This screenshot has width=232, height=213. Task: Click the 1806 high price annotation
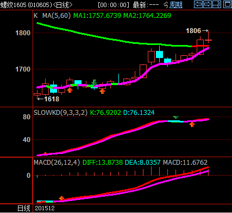[x=193, y=31]
